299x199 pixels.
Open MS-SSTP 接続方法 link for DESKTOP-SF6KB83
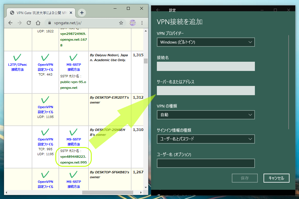pyautogui.click(x=74, y=184)
